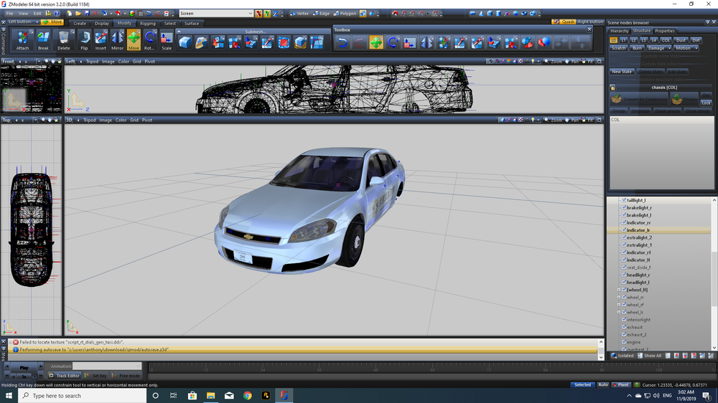Toggle the brakelight_l node checkbox
Viewport: 718px width, 403px height.
(624, 215)
